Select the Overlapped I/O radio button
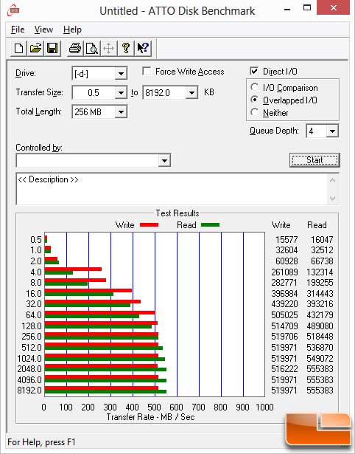The height and width of the screenshot is (454, 355). (x=255, y=100)
